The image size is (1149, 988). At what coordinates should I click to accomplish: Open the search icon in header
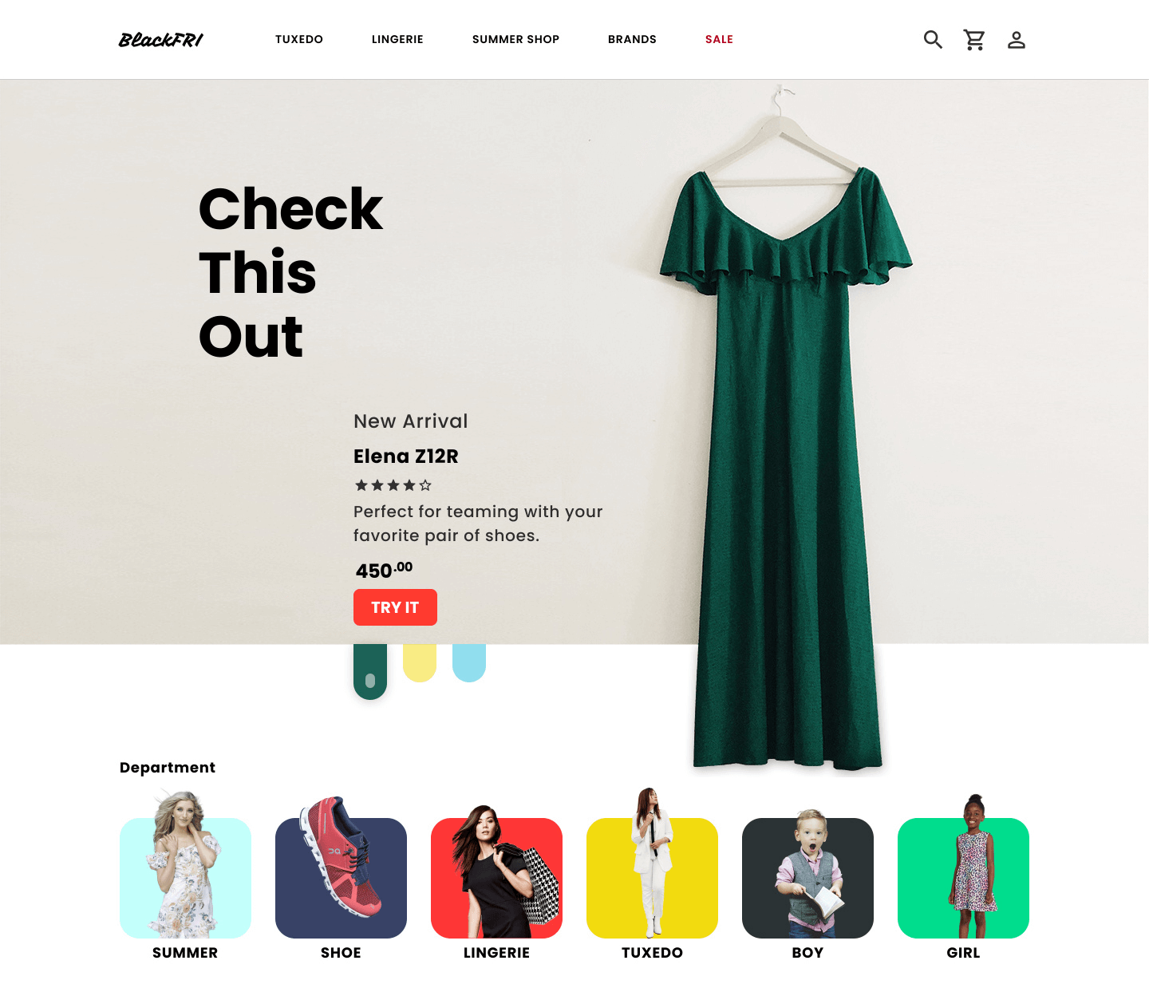pyautogui.click(x=933, y=39)
